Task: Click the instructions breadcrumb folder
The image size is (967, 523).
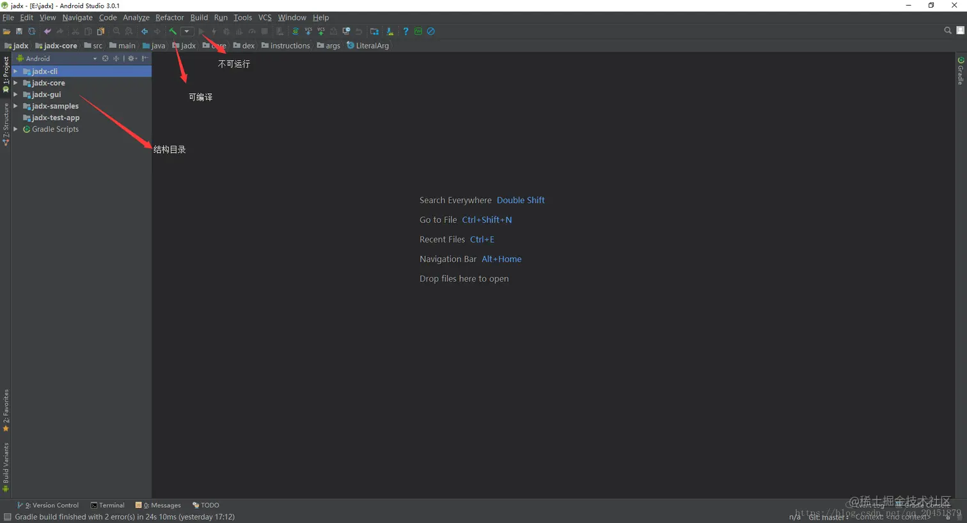Action: coord(286,46)
